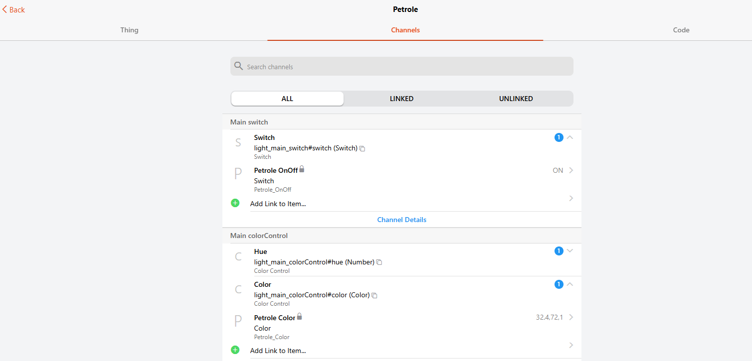
Task: Open the Code tab
Action: click(681, 30)
